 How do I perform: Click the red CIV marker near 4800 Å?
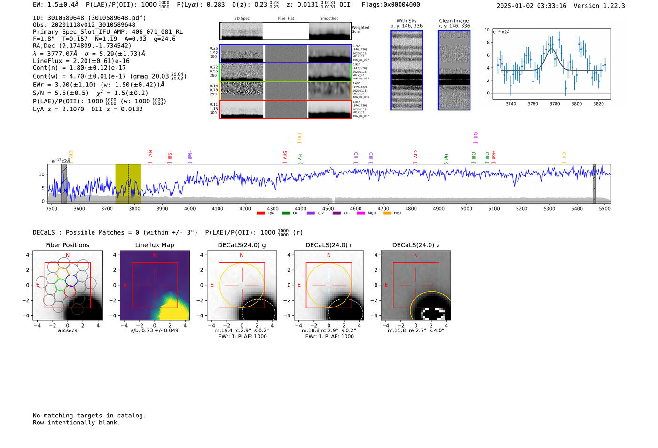415,157
